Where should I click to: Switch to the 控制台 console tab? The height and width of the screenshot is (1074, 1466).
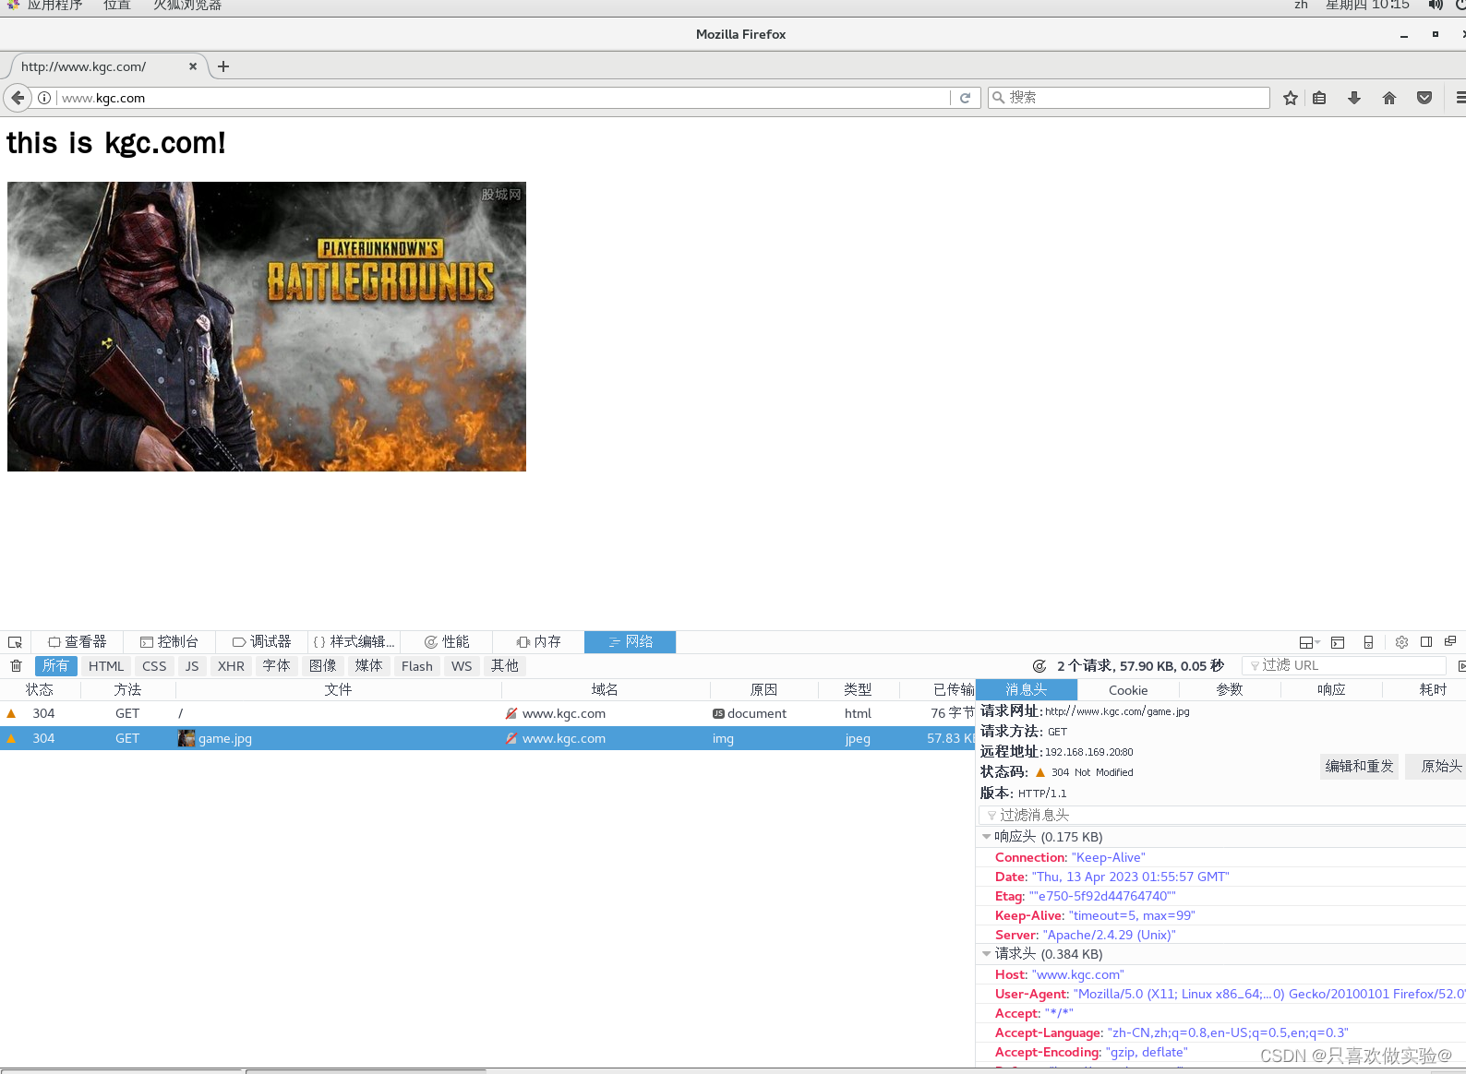pos(169,642)
